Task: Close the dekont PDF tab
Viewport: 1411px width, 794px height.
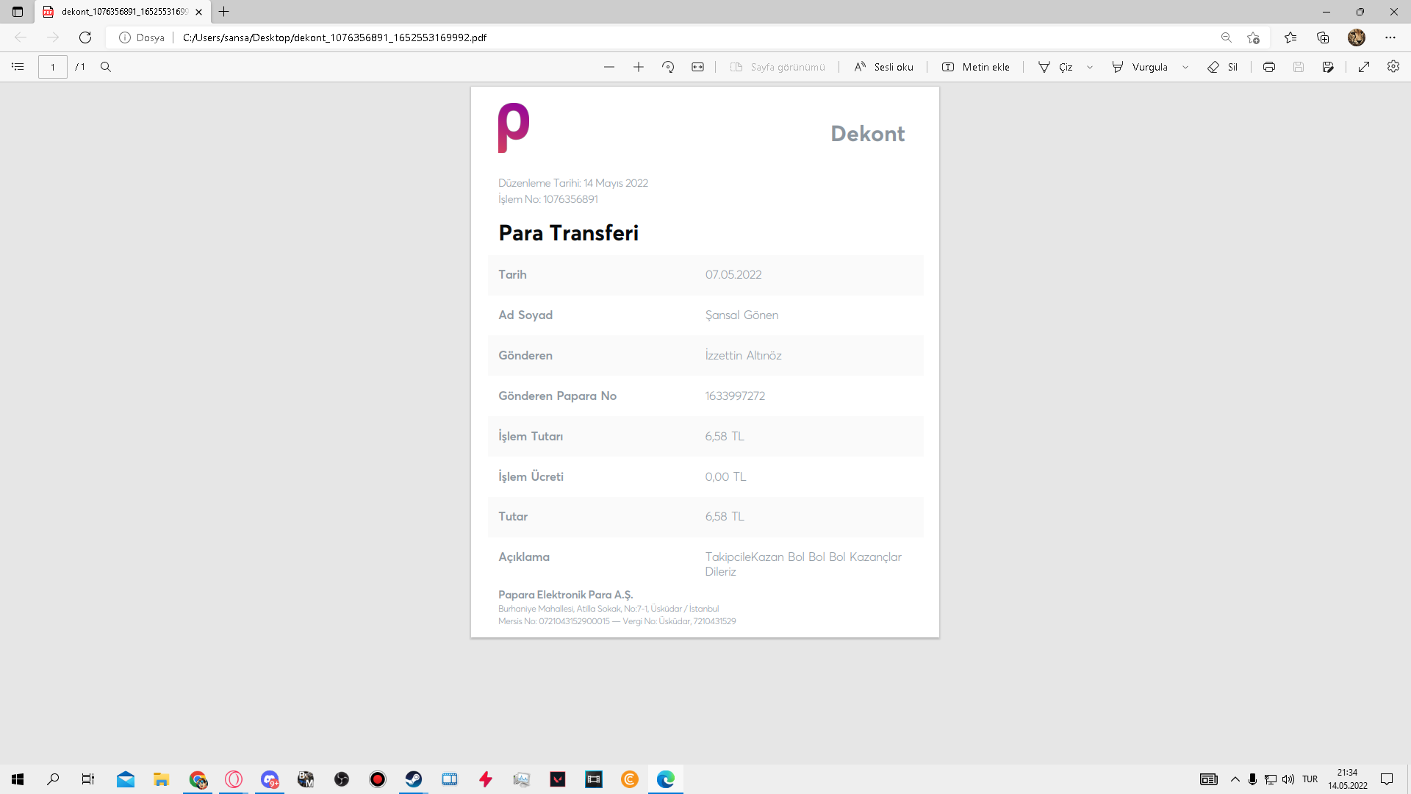Action: 199,12
